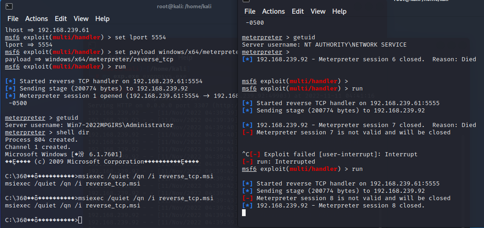The image size is (484, 228).
Task: Open Edit menu in the right terminal window
Action: point(298,11)
